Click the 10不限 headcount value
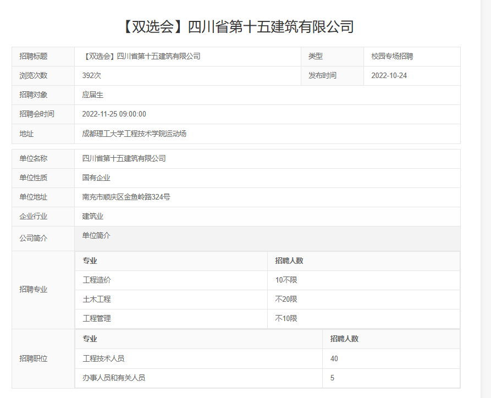Viewport: 491px width, 398px height. (286, 280)
